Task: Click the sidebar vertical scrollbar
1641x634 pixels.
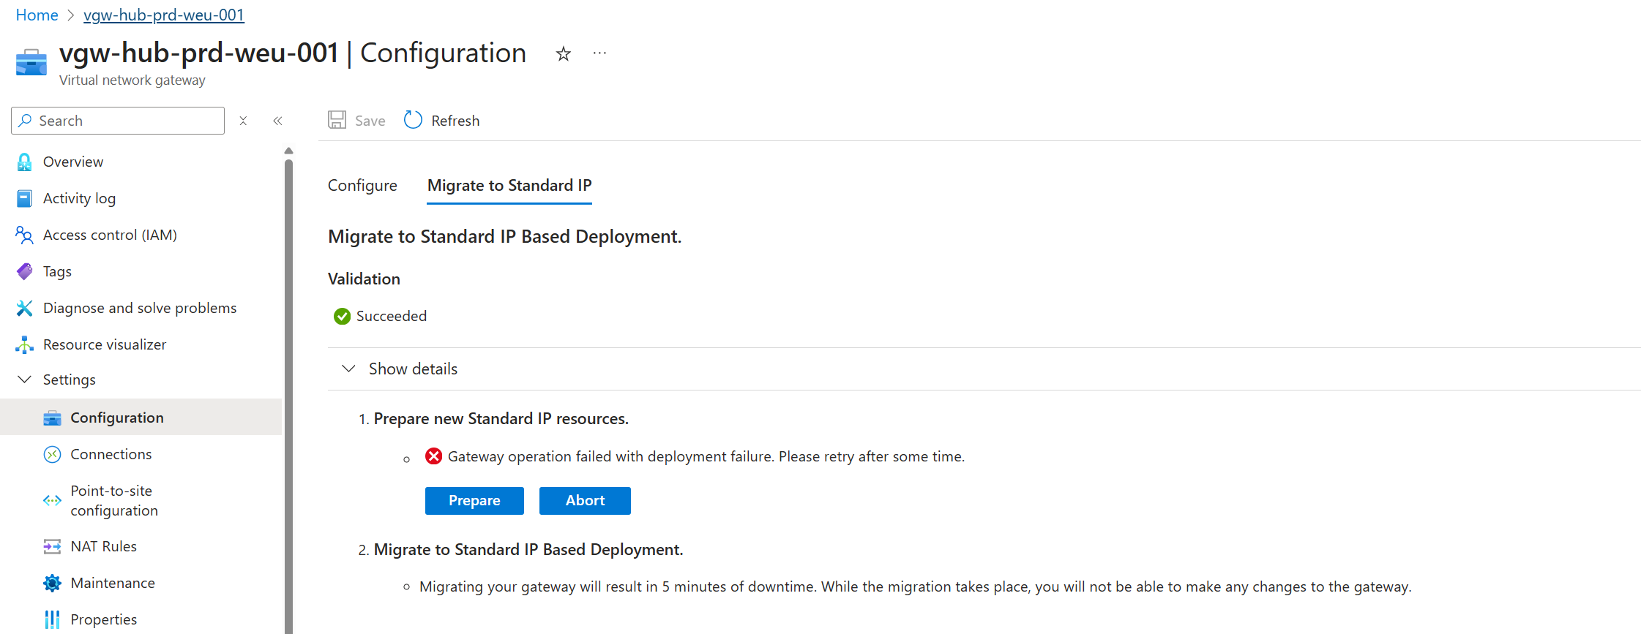Action: [x=288, y=395]
